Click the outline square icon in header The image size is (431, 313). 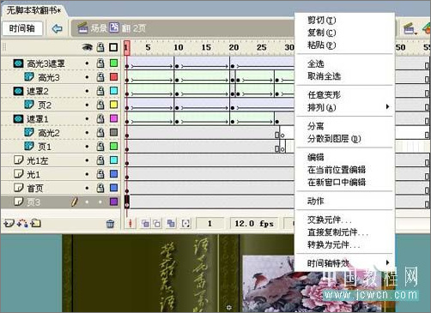pos(113,47)
